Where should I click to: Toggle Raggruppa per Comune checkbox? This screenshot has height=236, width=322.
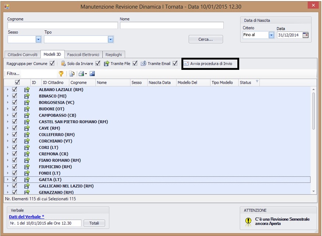coord(52,64)
